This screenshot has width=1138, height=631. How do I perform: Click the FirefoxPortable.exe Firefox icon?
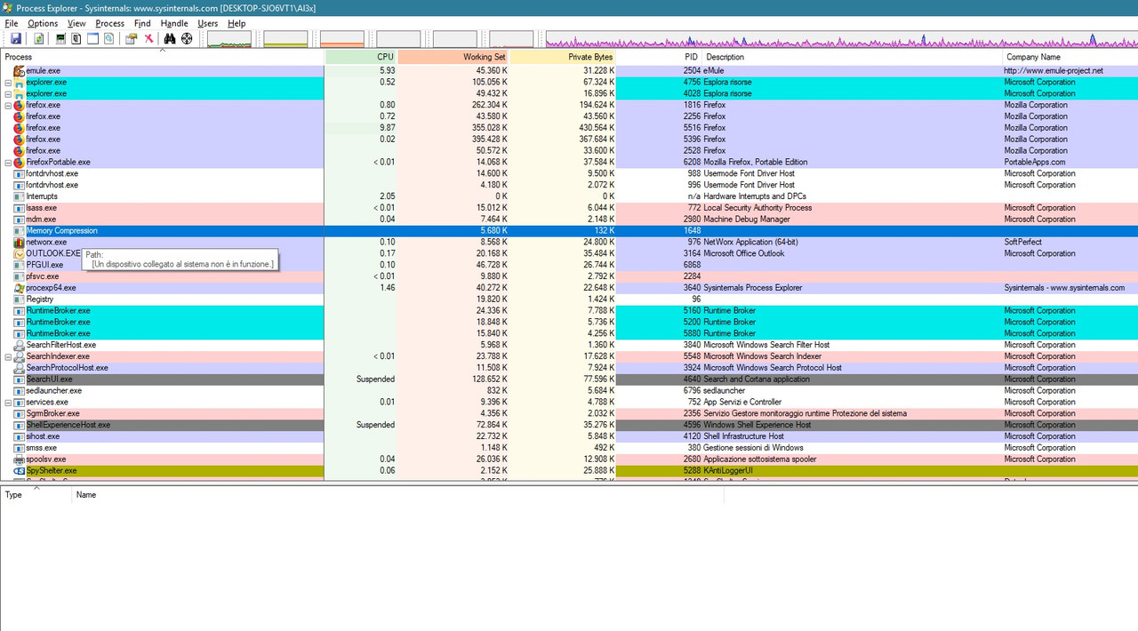[x=19, y=163]
